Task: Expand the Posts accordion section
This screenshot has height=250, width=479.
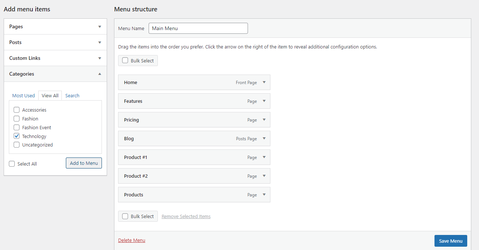Action: [55, 42]
